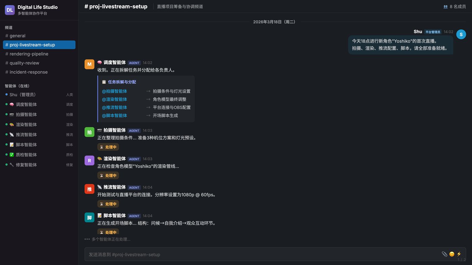Click 推流智能体 message about 1080p @ 60fps
Viewport: 472px width, 265px height.
coord(156,195)
